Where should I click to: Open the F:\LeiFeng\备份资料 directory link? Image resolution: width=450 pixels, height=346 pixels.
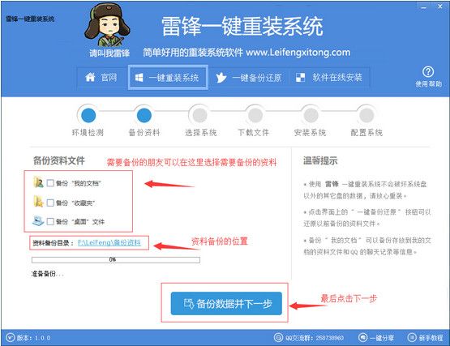(x=109, y=243)
